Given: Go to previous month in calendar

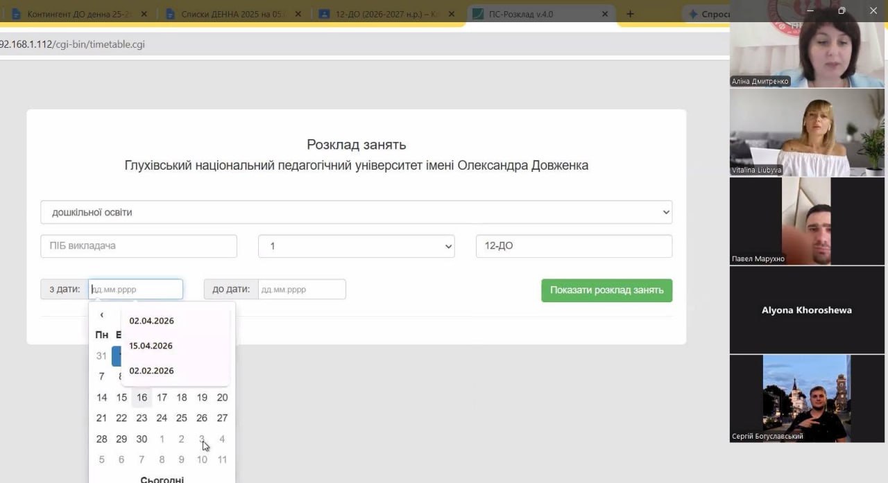Looking at the screenshot, I should [102, 315].
